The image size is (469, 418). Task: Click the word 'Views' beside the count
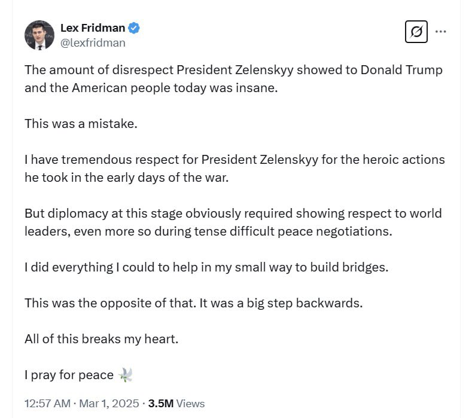[x=191, y=404]
